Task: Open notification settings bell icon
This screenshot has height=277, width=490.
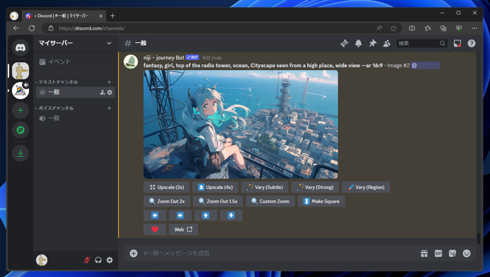Action: [x=358, y=43]
